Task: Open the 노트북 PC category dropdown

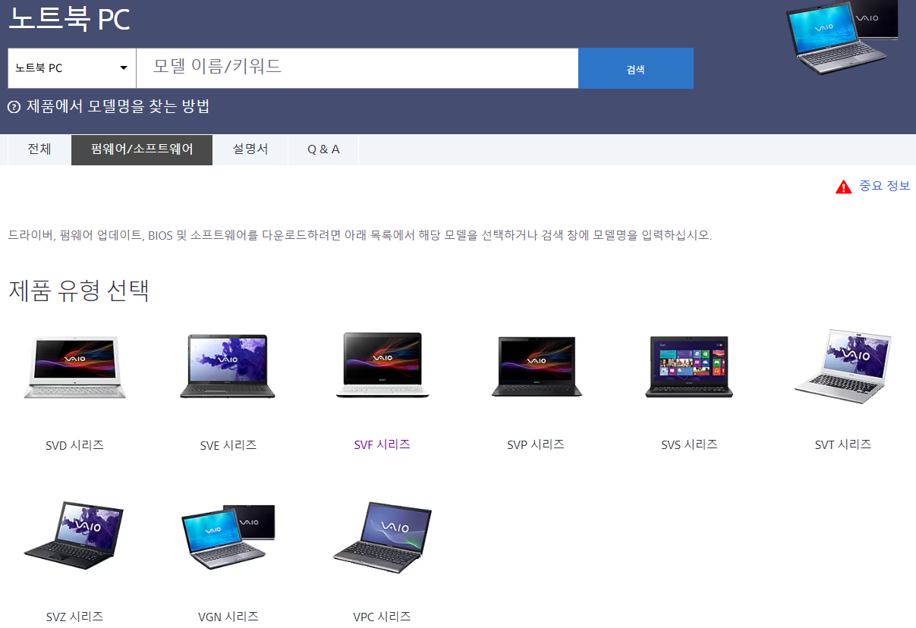Action: coord(72,68)
